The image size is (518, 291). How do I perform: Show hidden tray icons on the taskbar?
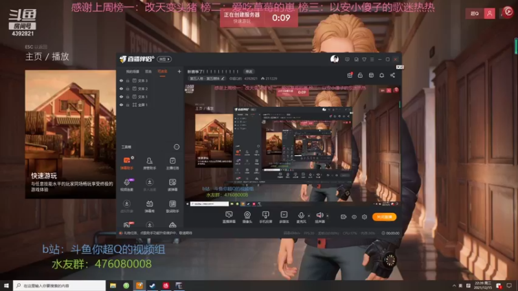pyautogui.click(x=455, y=286)
